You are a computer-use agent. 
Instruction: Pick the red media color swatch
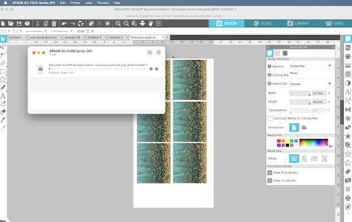(279, 141)
